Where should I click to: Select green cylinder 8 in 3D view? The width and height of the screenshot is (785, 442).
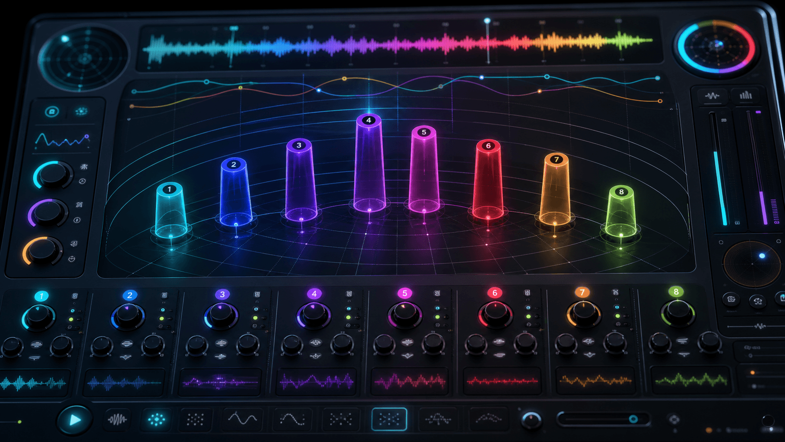[x=621, y=211]
